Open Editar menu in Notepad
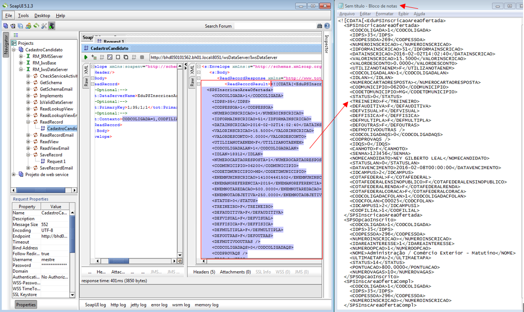 [365, 14]
